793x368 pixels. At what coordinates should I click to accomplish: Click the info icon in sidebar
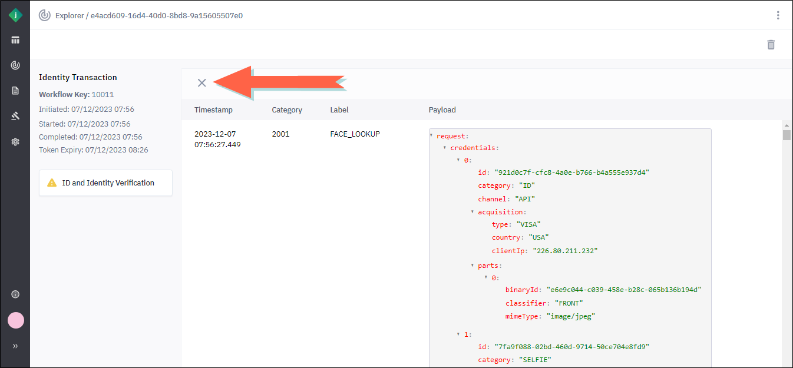[x=15, y=294]
